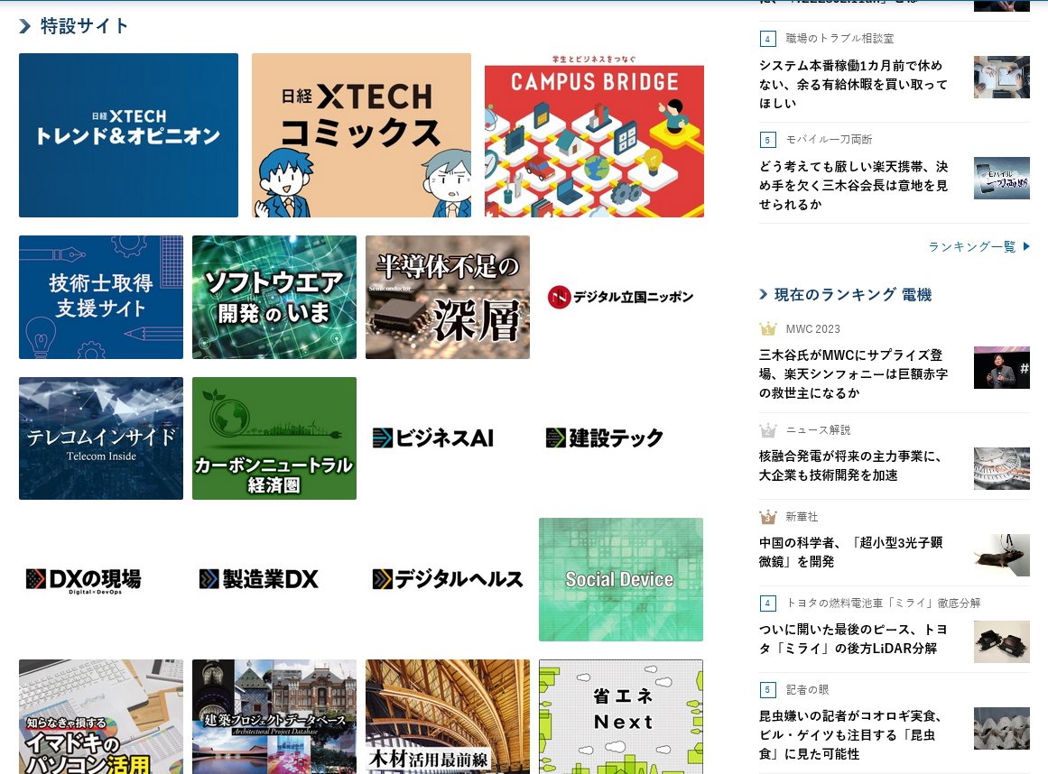Click the DXの現場 logo
Viewport: 1048px width, 774px height.
pos(84,580)
